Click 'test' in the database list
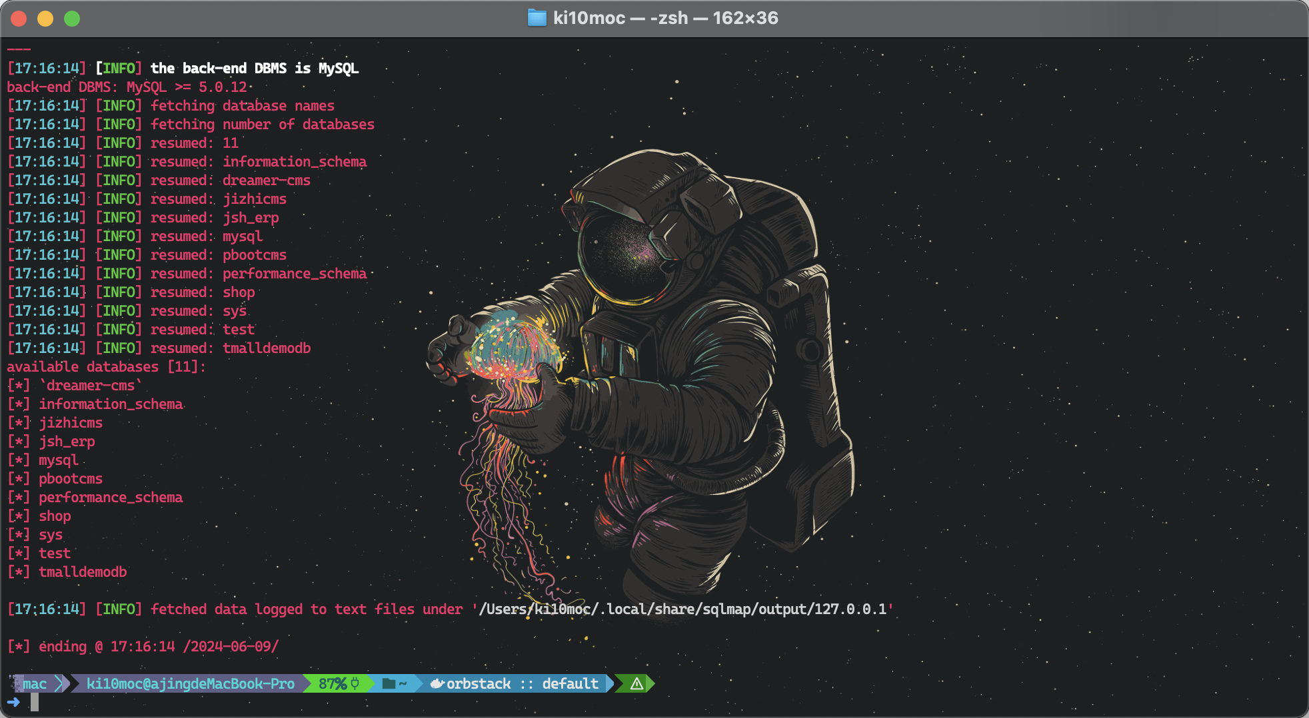Screen dimensions: 1309x718 click(55, 553)
